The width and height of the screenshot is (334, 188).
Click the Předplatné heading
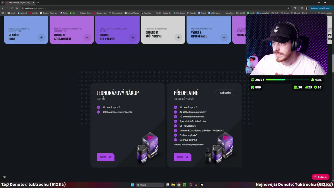(186, 93)
